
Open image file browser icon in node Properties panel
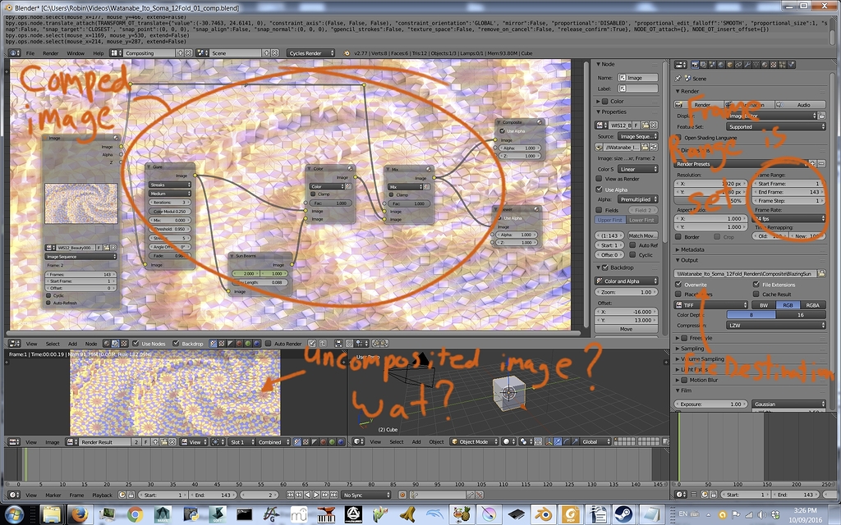pyautogui.click(x=646, y=126)
